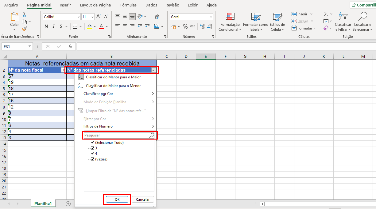Open Formatar como Tabela gallery

pyautogui.click(x=255, y=22)
